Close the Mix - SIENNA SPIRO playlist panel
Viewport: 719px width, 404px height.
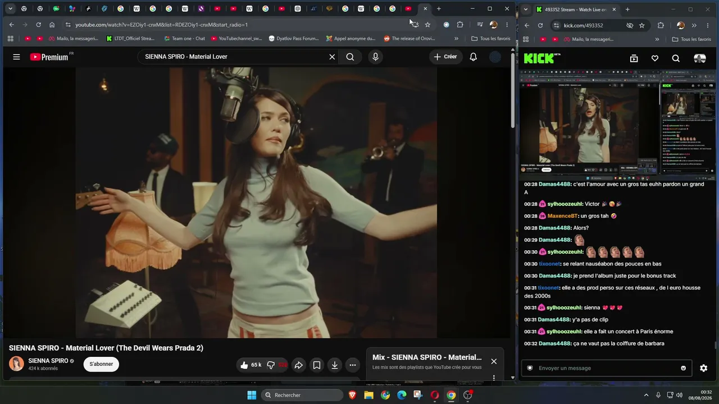[x=494, y=361]
